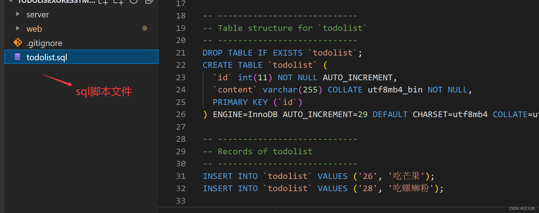Click line number 26 in gutter
Screen dimensions: 539x213
181,114
